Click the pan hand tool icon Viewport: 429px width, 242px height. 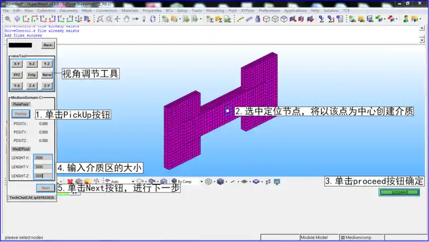click(126, 19)
